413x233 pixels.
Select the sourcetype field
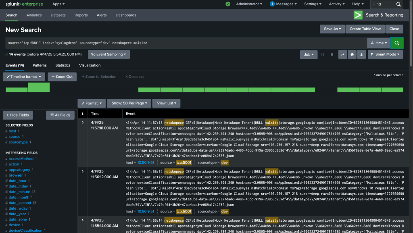coord(18,142)
